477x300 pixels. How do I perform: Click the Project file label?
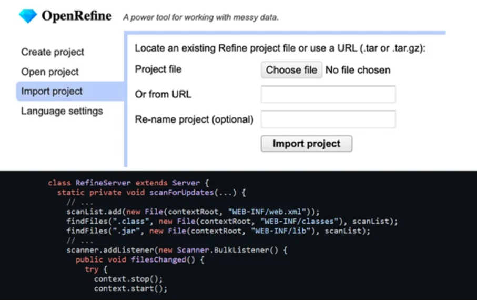click(x=158, y=69)
